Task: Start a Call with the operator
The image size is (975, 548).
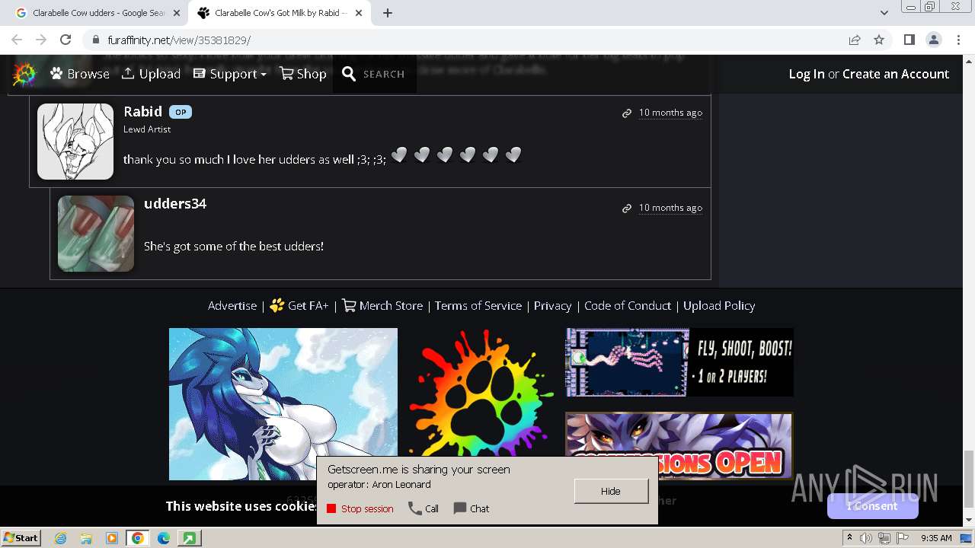Action: coord(424,508)
